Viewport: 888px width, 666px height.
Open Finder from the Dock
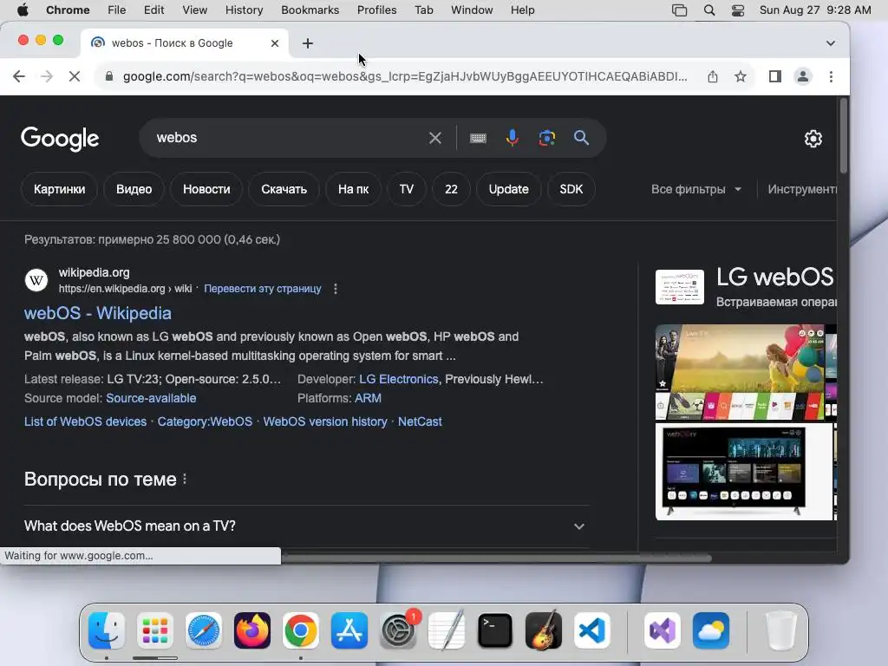[107, 630]
